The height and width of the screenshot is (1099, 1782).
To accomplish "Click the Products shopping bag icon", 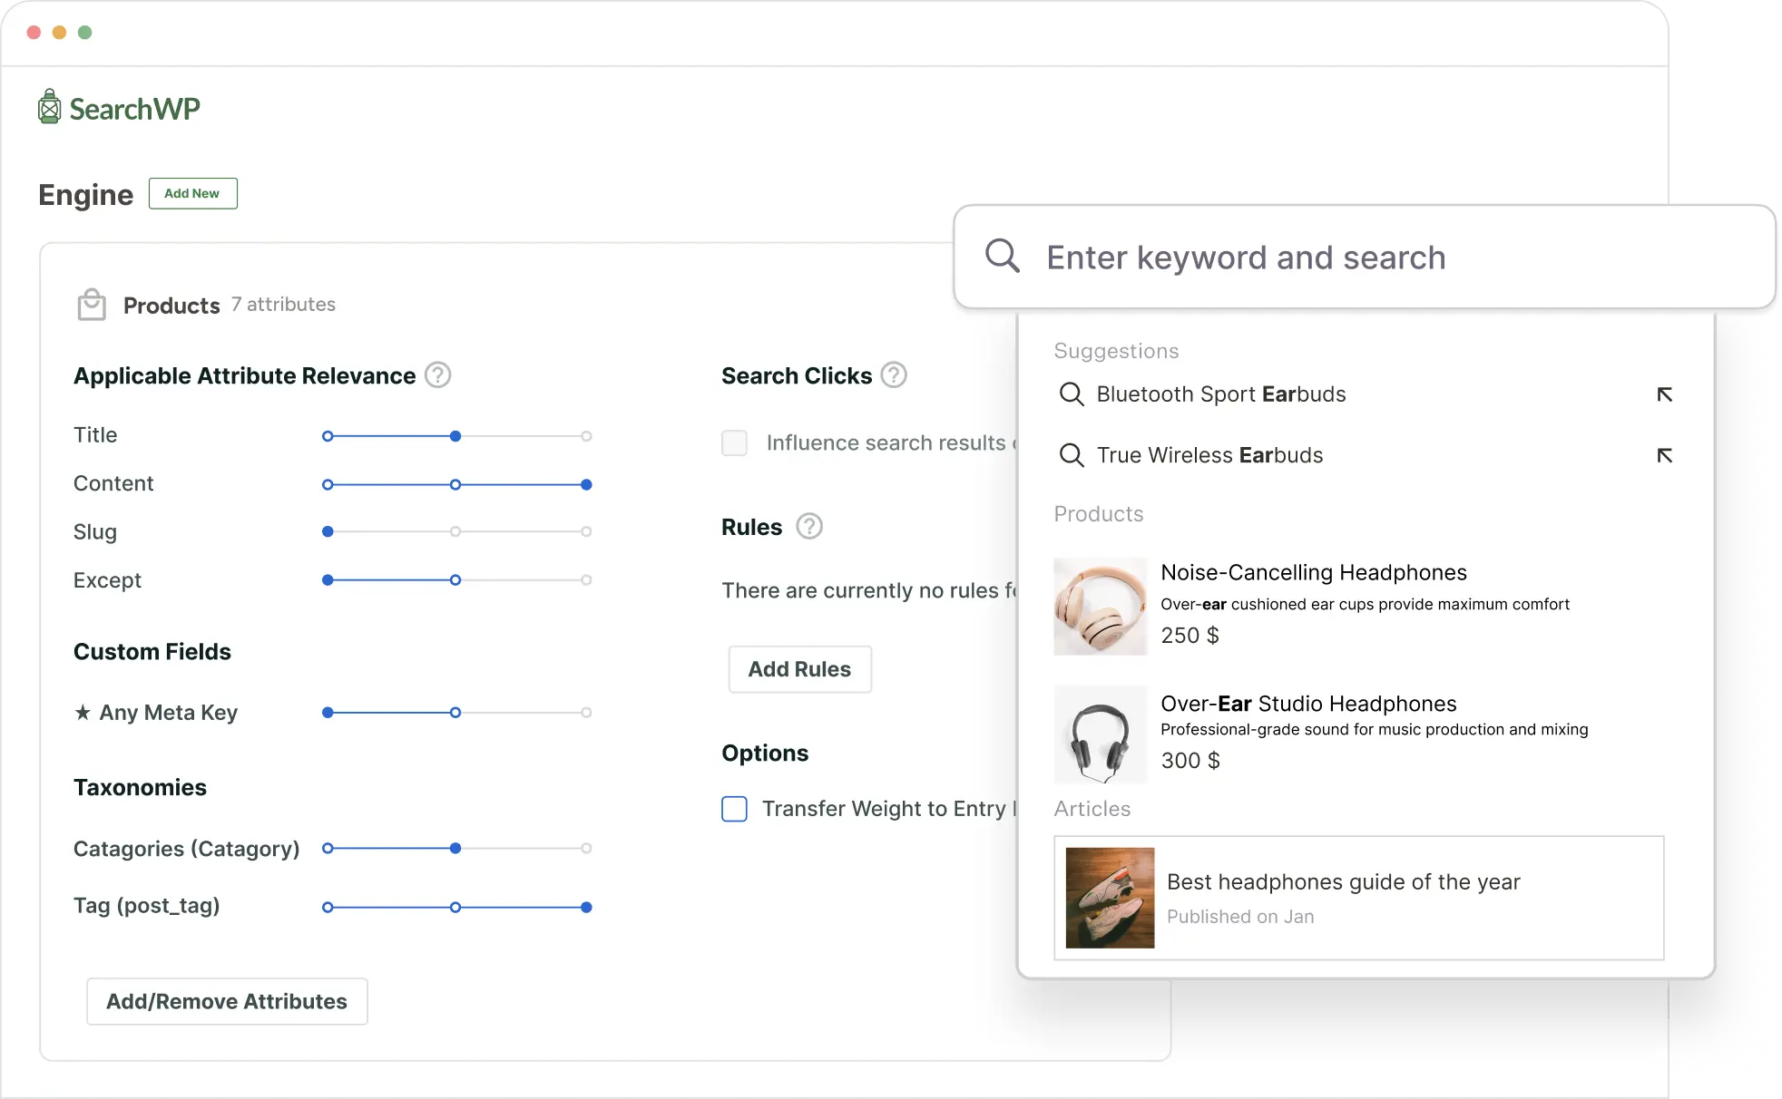I will [92, 304].
